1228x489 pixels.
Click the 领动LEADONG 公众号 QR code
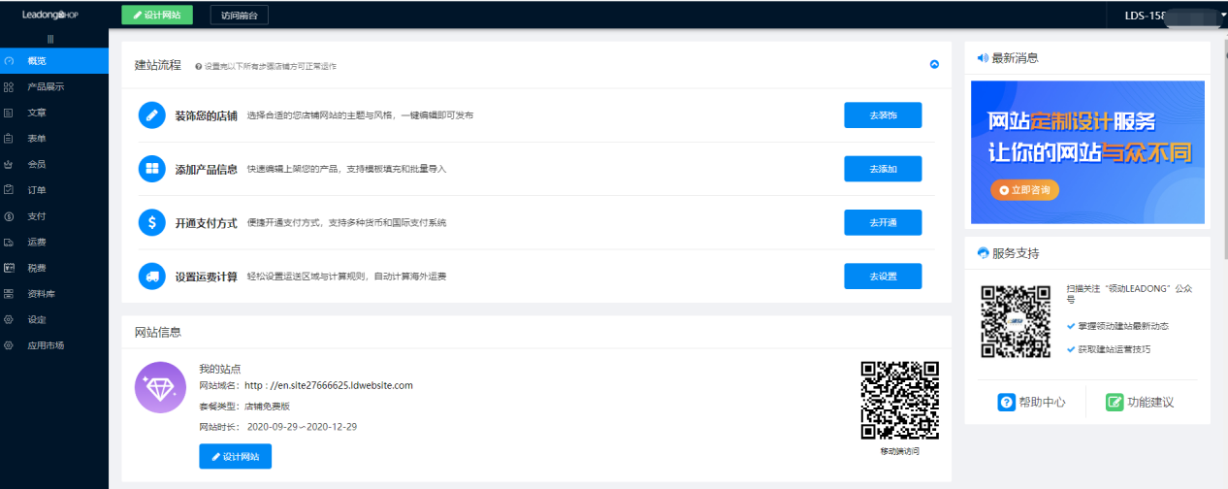pyautogui.click(x=1016, y=322)
